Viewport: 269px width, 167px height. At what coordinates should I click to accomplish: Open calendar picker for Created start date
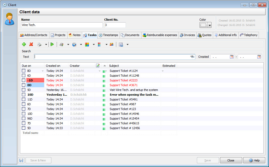click(232, 57)
